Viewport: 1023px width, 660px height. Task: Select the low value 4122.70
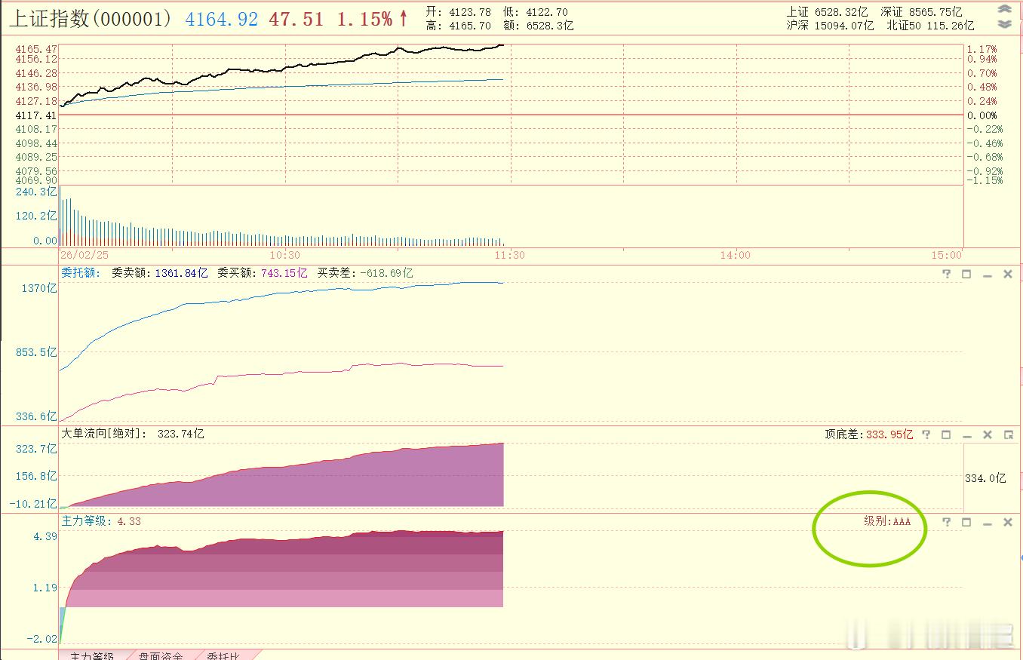(x=547, y=12)
